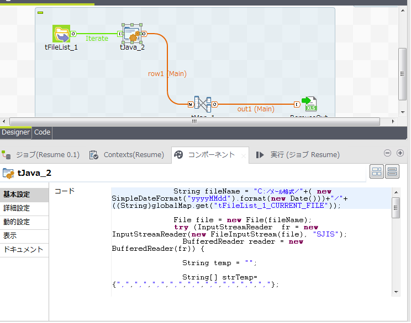Click the コンポーネント palette icon

click(178, 154)
